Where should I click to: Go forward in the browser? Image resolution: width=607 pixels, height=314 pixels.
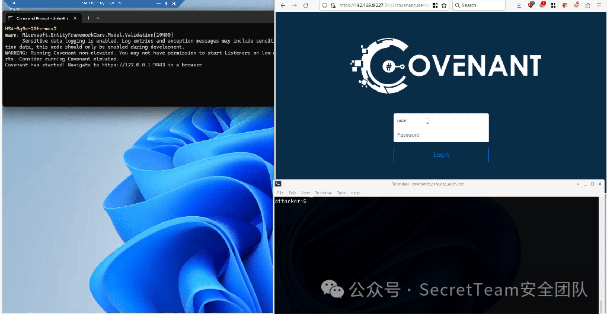coord(294,5)
